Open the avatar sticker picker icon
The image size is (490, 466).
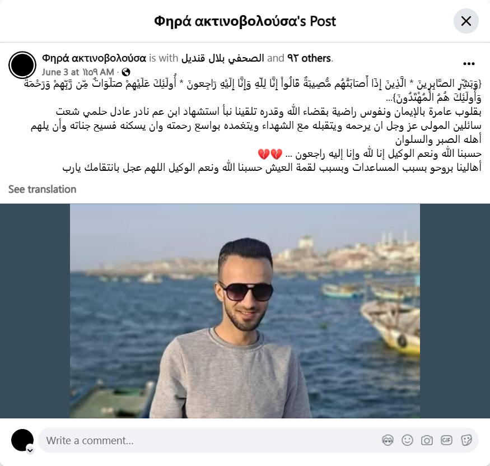click(388, 440)
